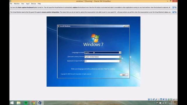Open the Input menu
Screen dimensions: 187x105
pos(27,4)
